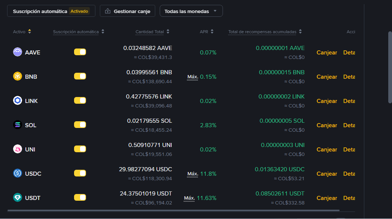392x219 pixels.
Task: Click the SOL coin icon
Action: (18, 125)
